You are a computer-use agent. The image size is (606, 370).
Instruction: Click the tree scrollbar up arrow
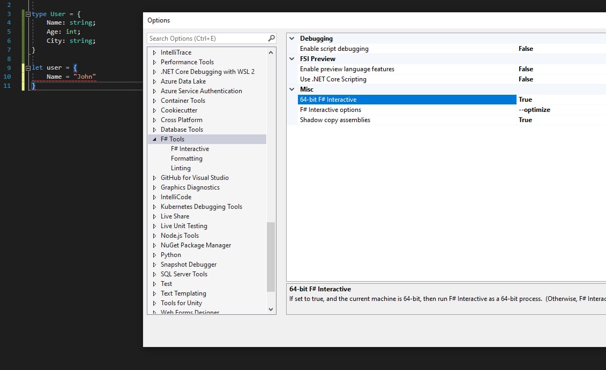click(271, 52)
